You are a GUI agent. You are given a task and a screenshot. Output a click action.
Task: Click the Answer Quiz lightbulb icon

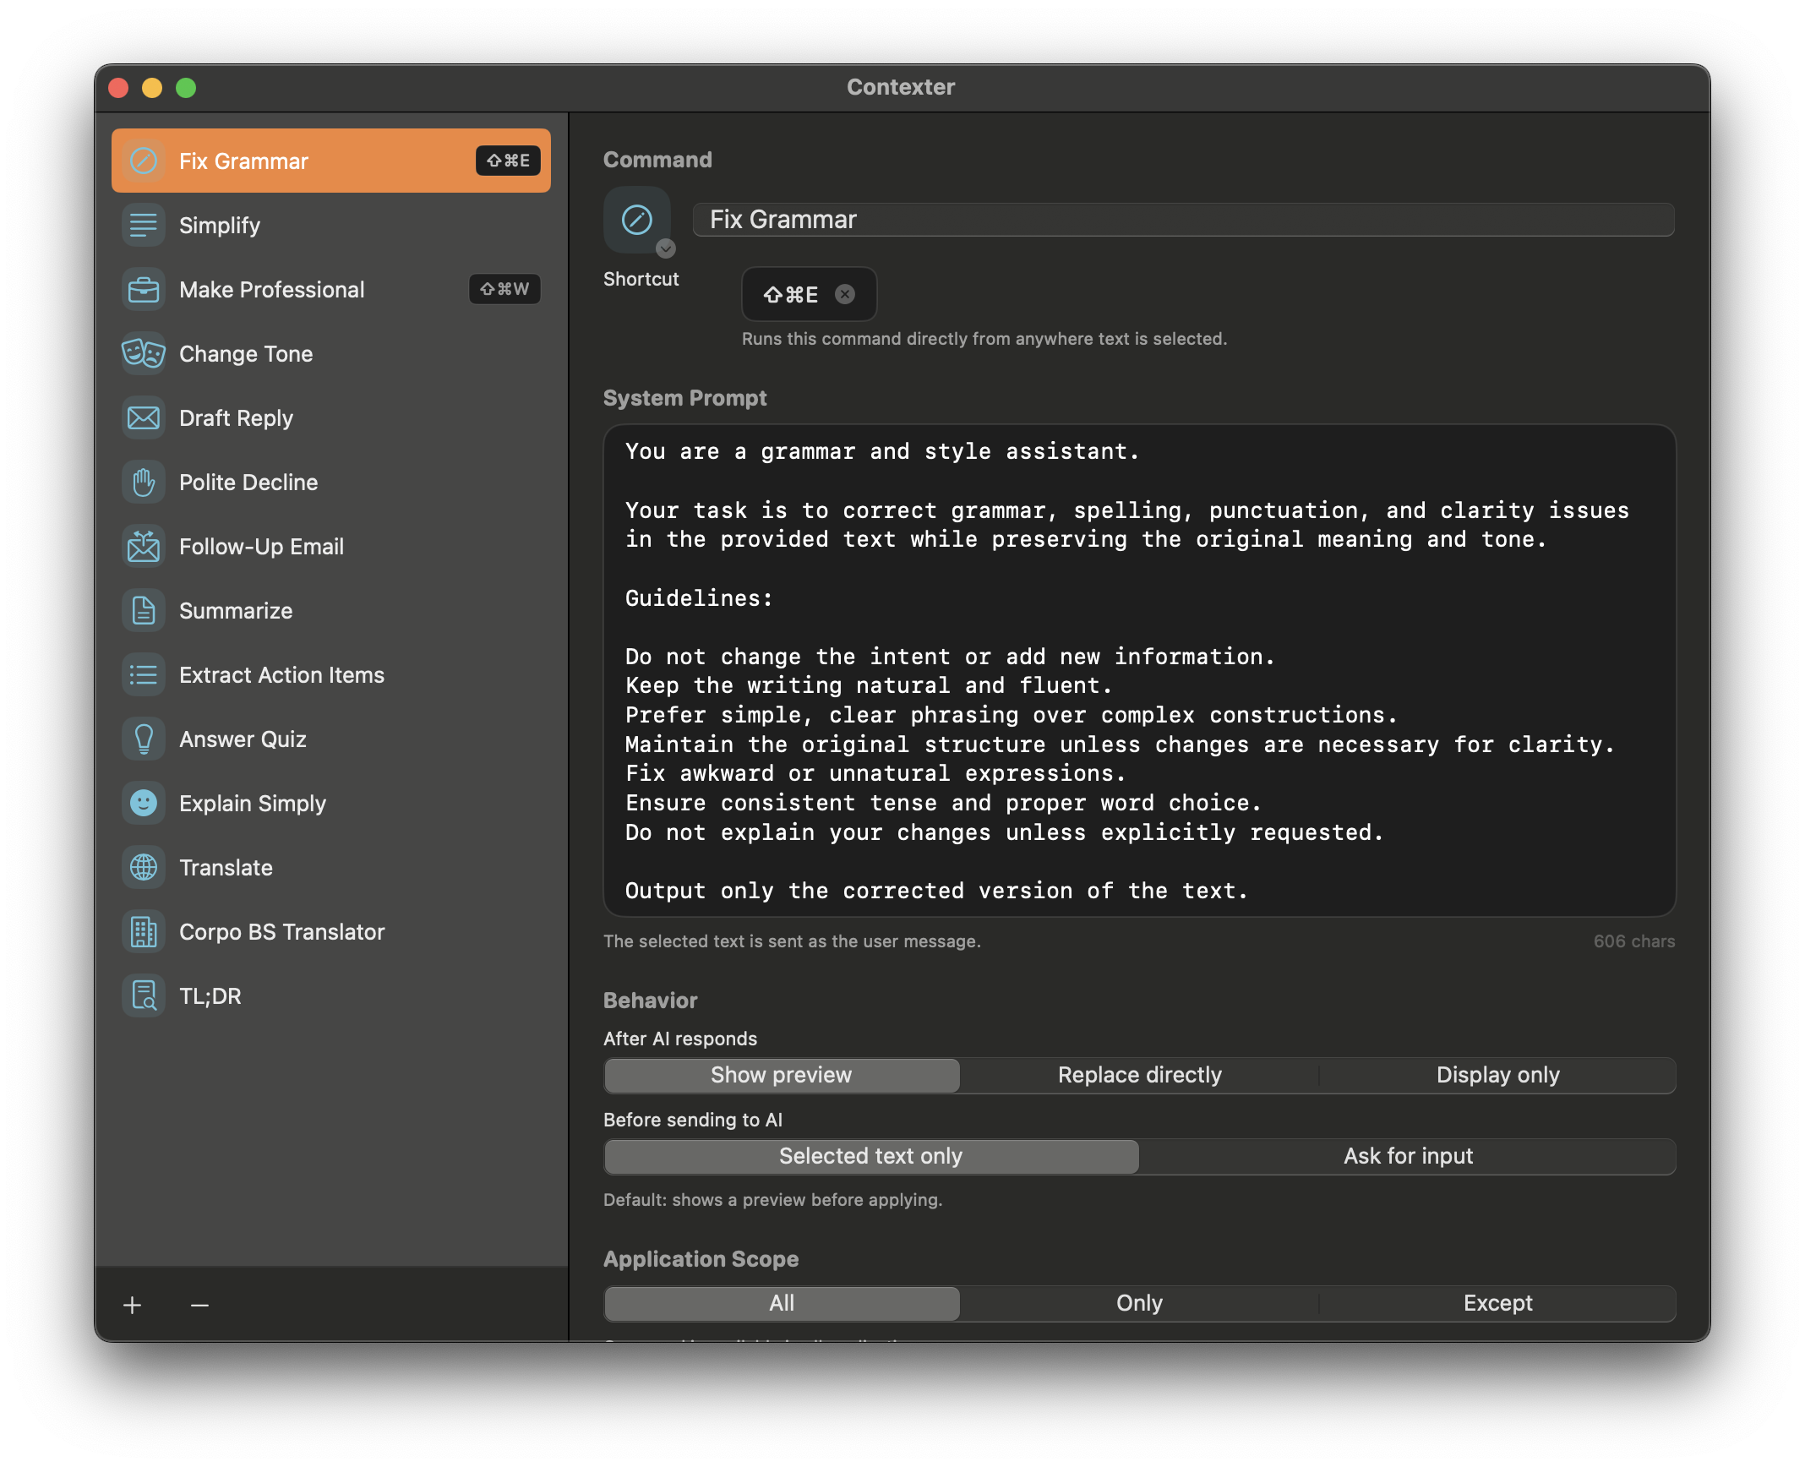(x=144, y=739)
